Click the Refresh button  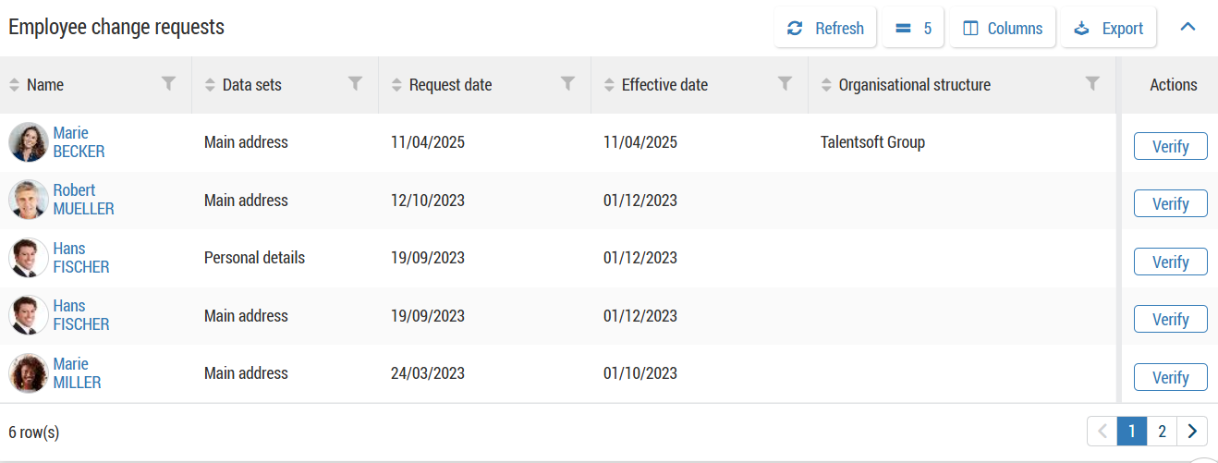click(x=824, y=29)
